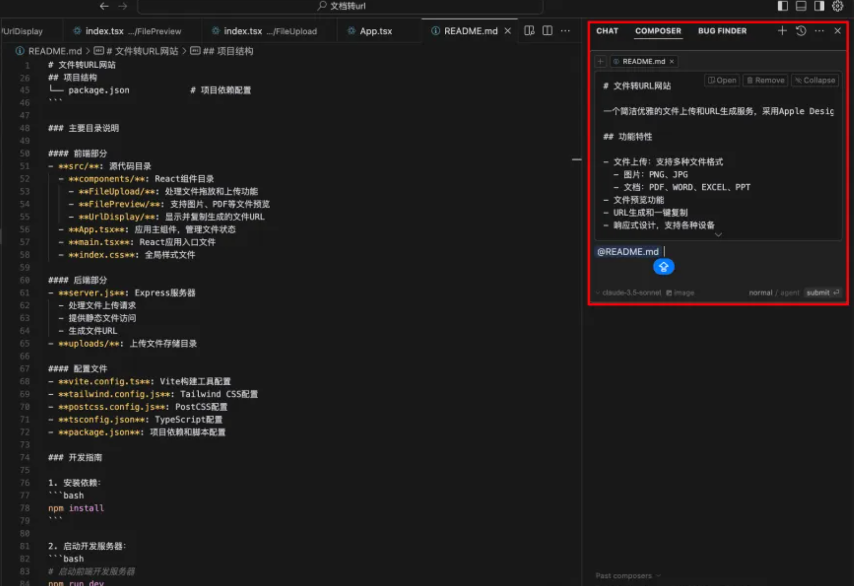Click the submit button
The width and height of the screenshot is (857, 586).
pyautogui.click(x=823, y=293)
